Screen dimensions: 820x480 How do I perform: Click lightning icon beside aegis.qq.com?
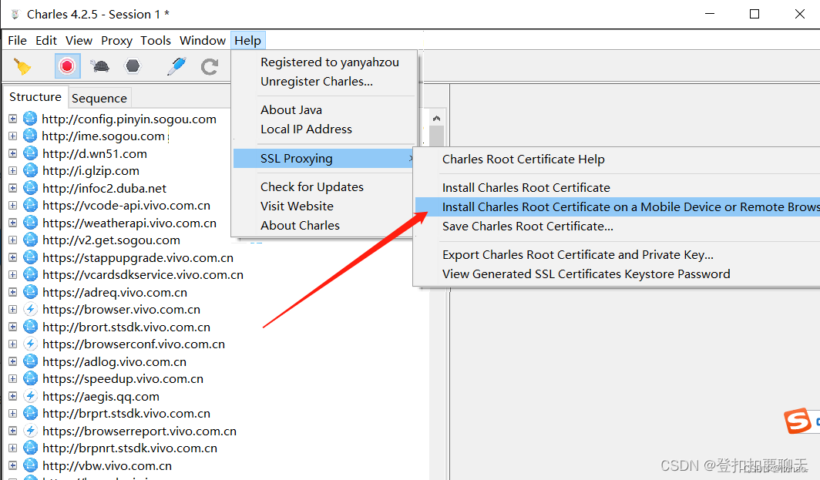(30, 396)
